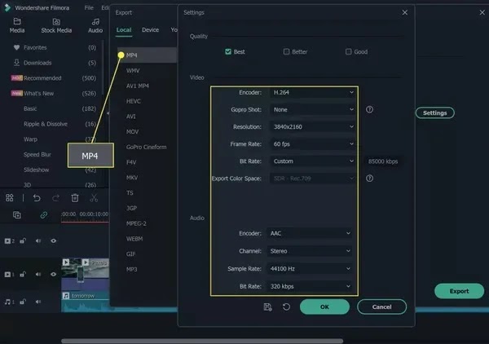Split clip with scissors icon
The height and width of the screenshot is (344, 489).
(x=94, y=198)
